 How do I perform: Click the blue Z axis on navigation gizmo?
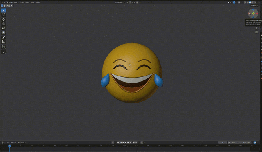click(253, 10)
